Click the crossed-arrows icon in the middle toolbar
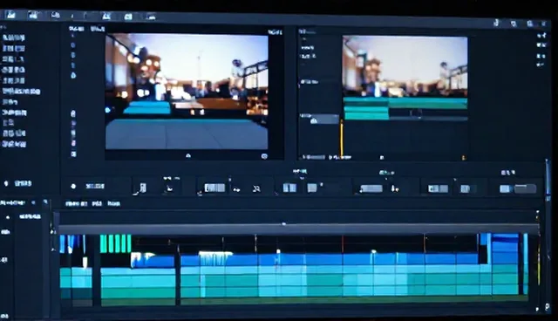Image resolution: width=558 pixels, height=321 pixels. [x=256, y=189]
